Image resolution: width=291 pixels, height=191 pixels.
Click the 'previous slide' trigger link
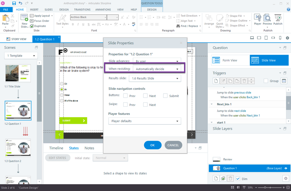coord(243,93)
